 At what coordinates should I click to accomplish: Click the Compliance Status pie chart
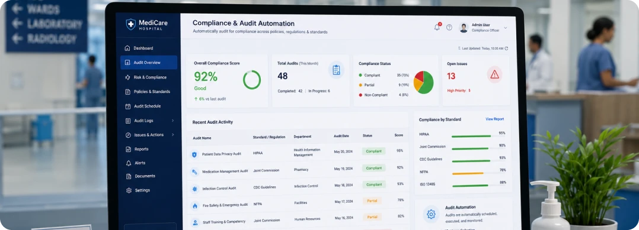(x=423, y=83)
